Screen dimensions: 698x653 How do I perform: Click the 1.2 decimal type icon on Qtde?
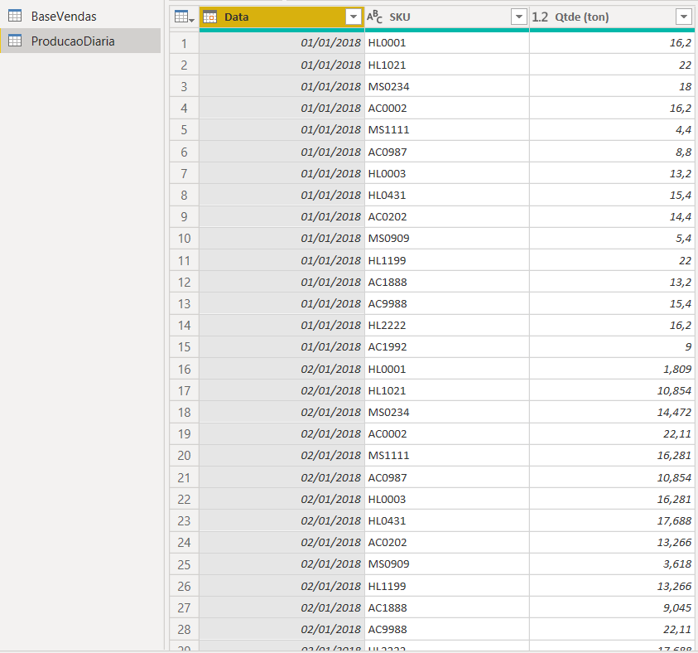click(540, 17)
